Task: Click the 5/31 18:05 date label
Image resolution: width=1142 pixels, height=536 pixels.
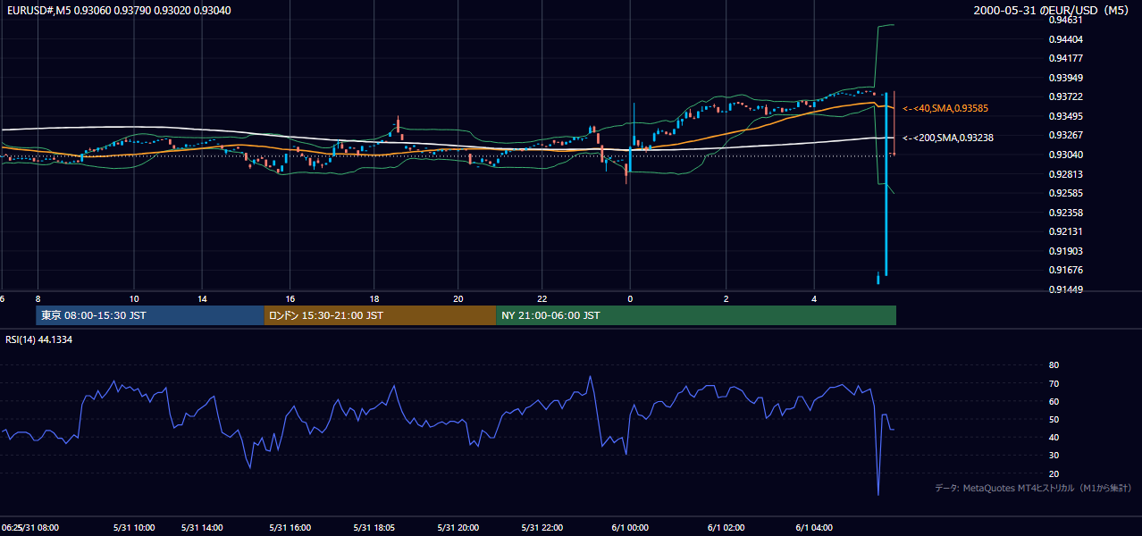Action: coord(374,527)
